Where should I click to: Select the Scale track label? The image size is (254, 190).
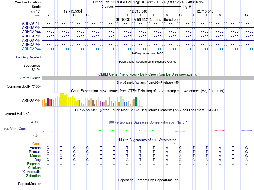pos(36,7)
